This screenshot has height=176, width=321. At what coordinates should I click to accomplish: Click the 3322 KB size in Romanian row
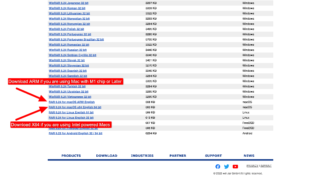pos(151,45)
